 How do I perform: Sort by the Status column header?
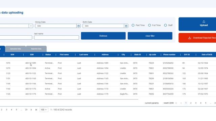(x=48, y=54)
